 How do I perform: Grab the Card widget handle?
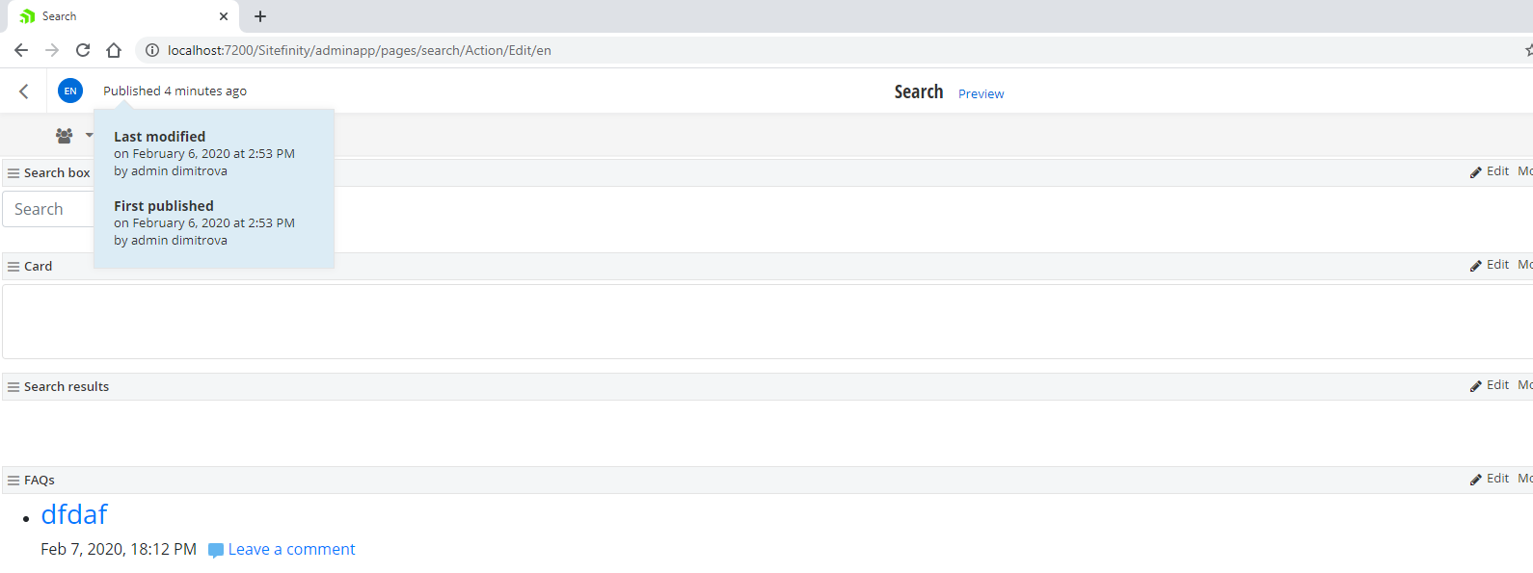pyautogui.click(x=13, y=267)
